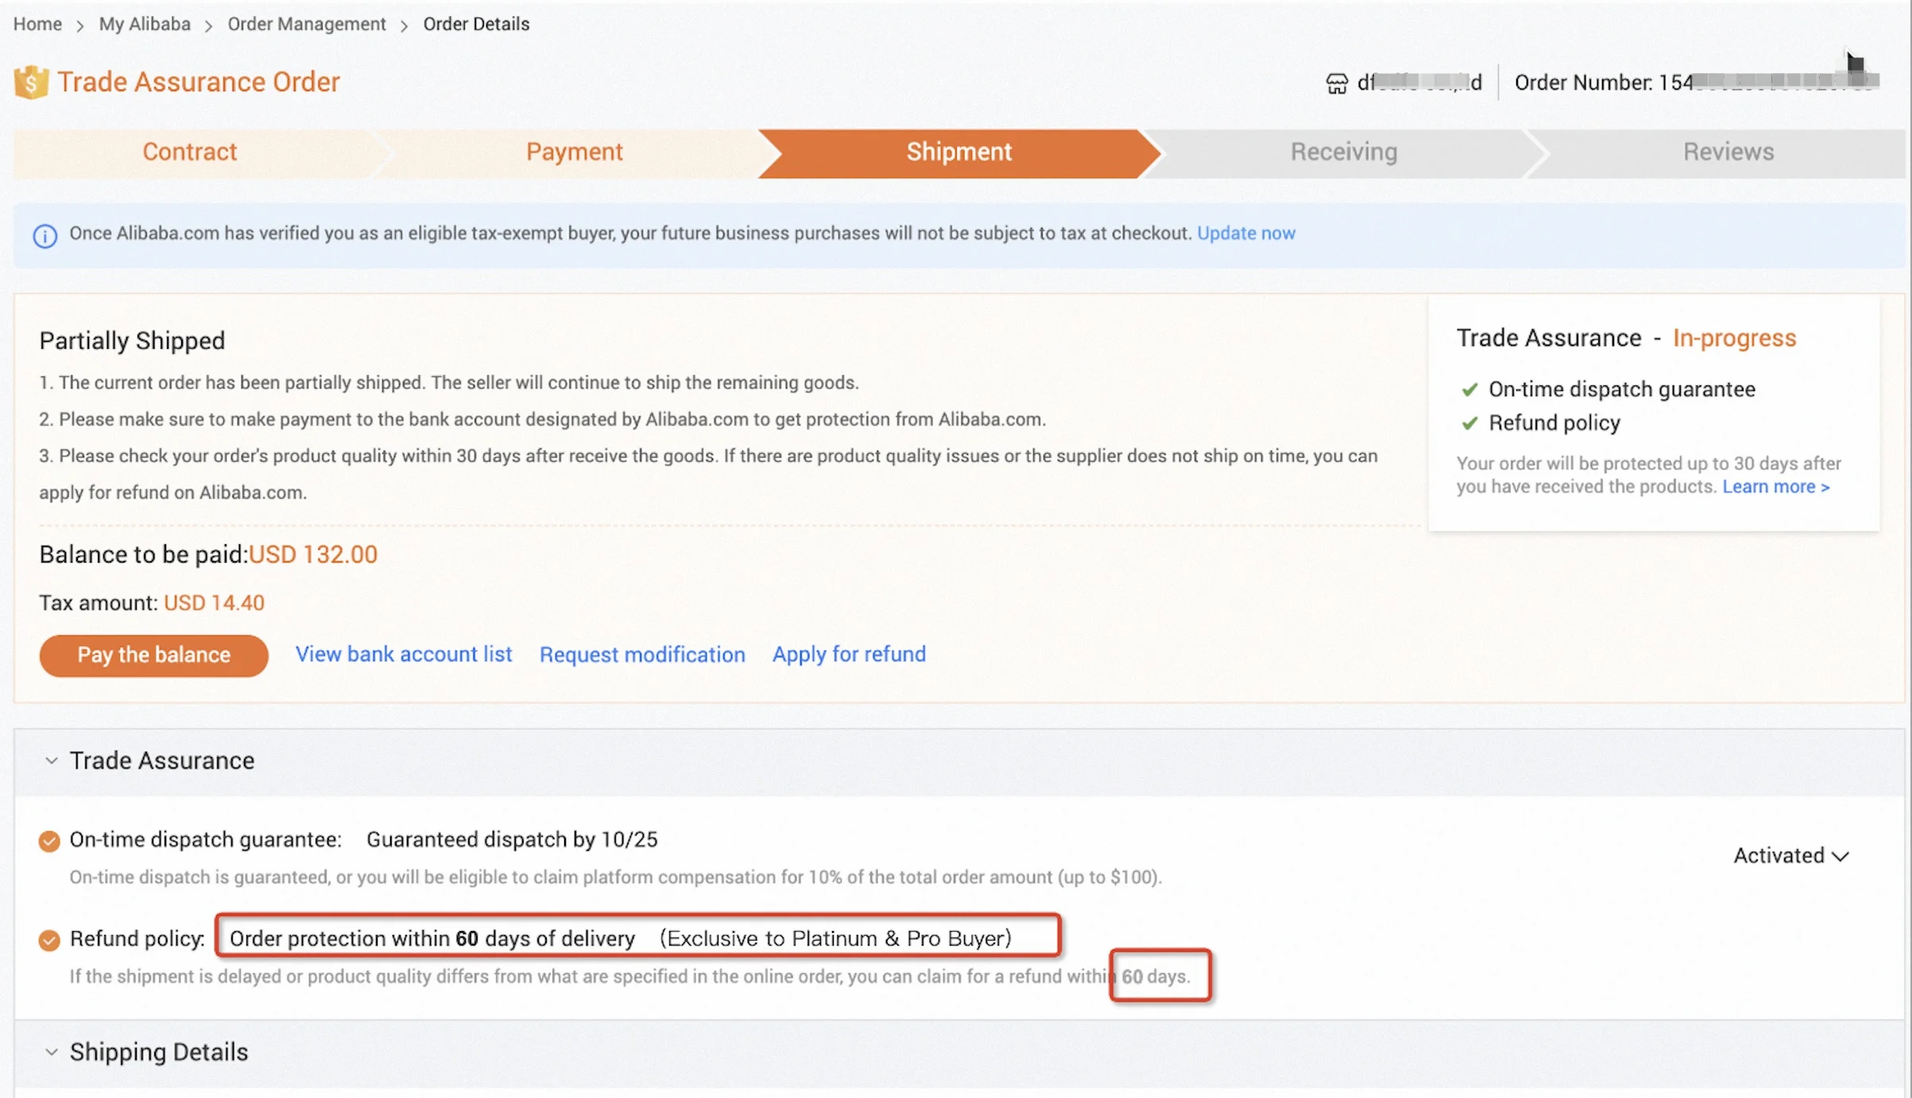Open View bank account list link
Viewport: 1912px width, 1098px height.
pos(404,654)
